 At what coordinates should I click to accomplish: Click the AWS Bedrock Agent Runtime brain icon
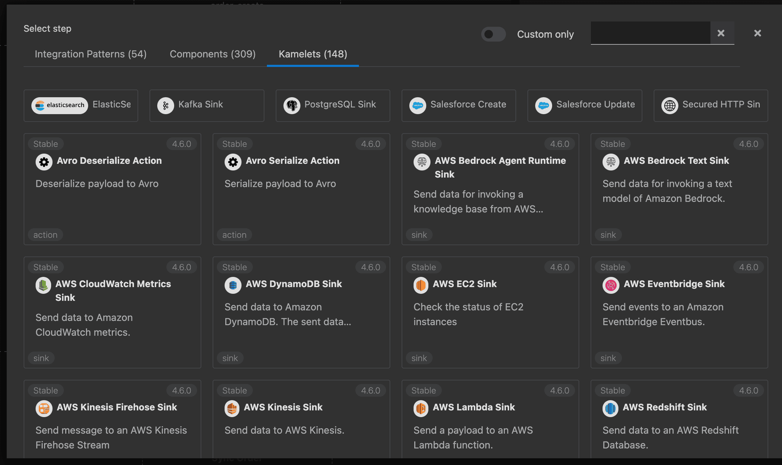[422, 162]
